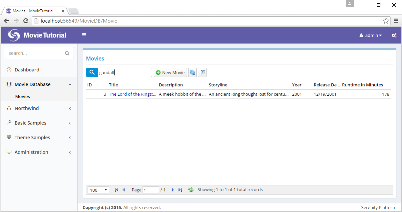Click the sidebar search input field
Image resolution: width=402 pixels, height=212 pixels.
point(35,53)
